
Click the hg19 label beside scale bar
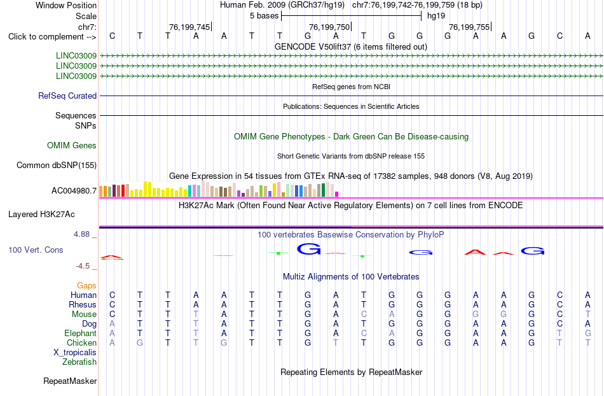coord(436,16)
